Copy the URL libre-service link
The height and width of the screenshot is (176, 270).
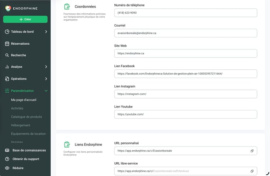[x=252, y=171]
